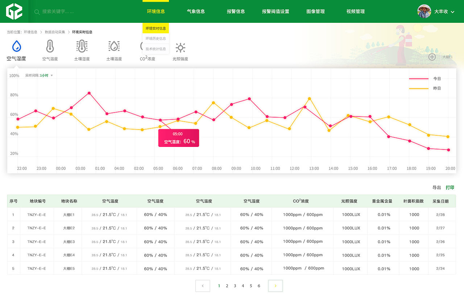Toggle 今日 legend series
This screenshot has width=464, height=300.
[x=426, y=79]
